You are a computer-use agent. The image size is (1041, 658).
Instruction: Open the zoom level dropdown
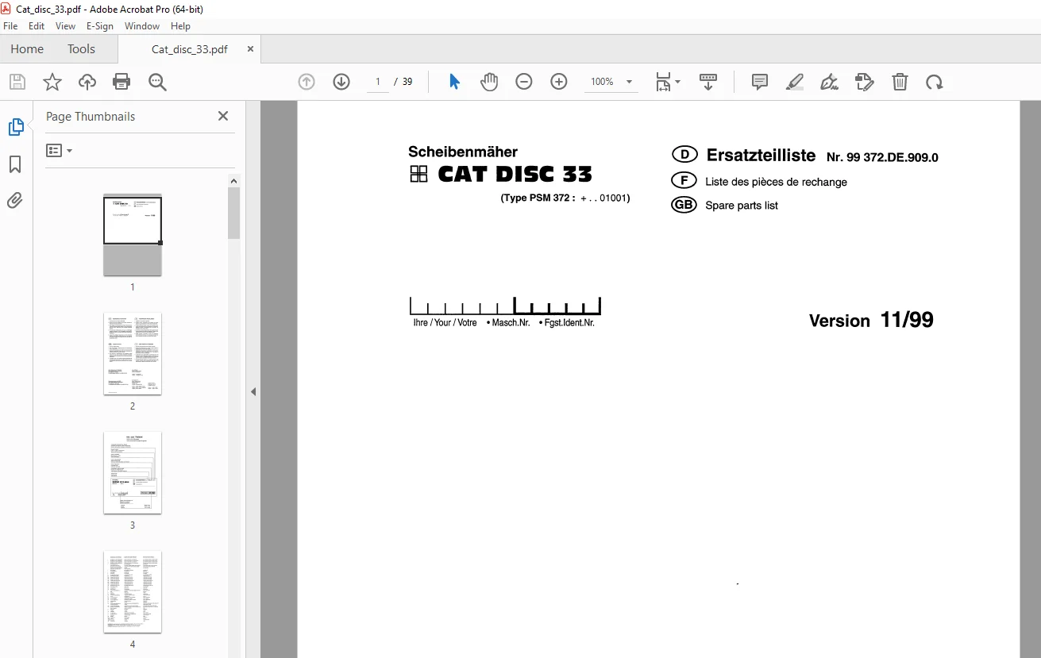630,82
